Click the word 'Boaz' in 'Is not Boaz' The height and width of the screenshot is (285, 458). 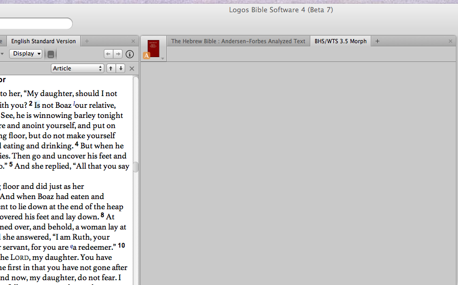[x=63, y=105]
